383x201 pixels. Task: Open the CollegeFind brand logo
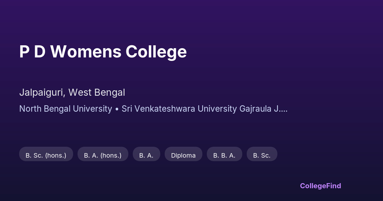click(320, 186)
